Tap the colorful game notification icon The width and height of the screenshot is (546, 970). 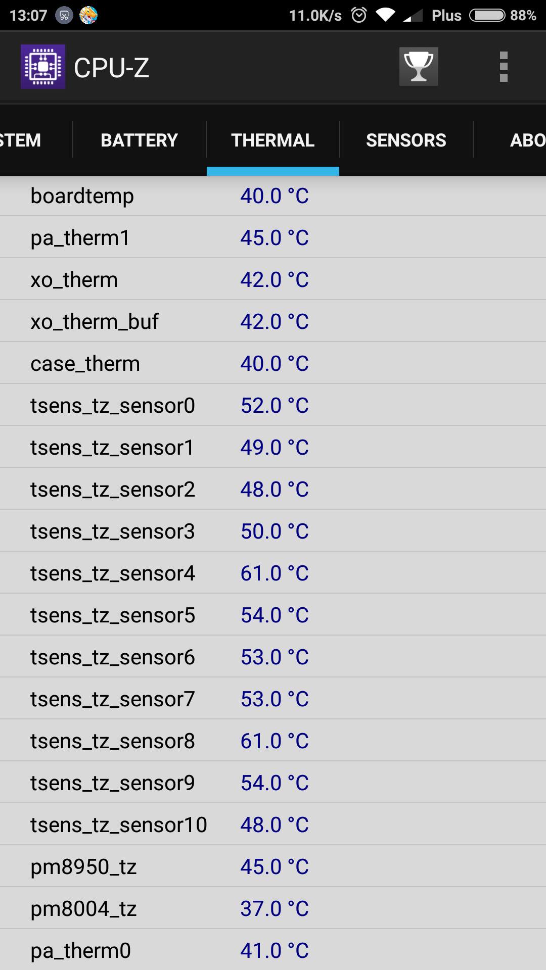pyautogui.click(x=88, y=15)
